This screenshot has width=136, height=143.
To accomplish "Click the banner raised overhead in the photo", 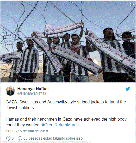I will click(64, 28).
